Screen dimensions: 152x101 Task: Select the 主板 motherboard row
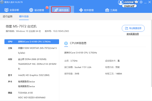tap(32, 49)
